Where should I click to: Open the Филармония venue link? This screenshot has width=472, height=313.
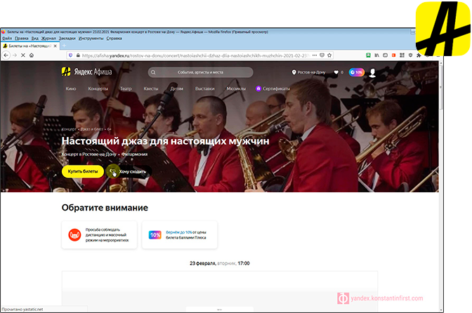(135, 154)
